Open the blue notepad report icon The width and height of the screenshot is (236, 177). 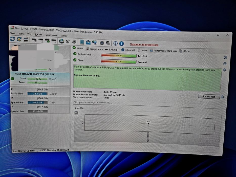coord(82,42)
